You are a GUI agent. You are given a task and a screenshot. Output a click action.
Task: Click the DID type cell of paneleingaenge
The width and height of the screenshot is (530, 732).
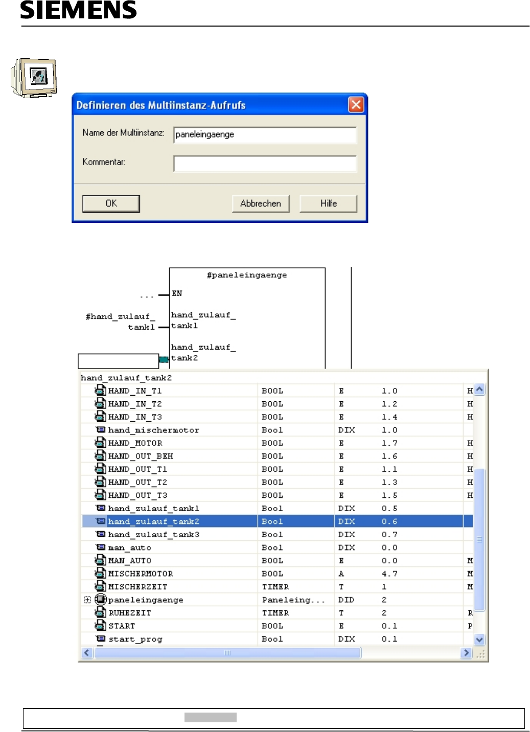pos(346,600)
